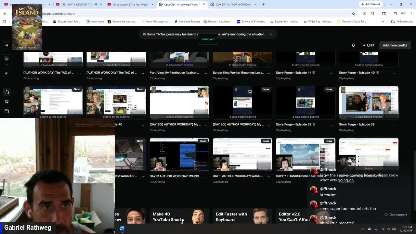The height and width of the screenshot is (234, 416).
Task: Open options for Burger King Worker project
Action: coord(268,73)
